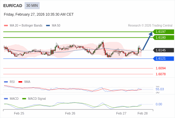This screenshot has height=118, width=175.
Task: Click the MACD Signal green legend swatch
Action: 24,99
